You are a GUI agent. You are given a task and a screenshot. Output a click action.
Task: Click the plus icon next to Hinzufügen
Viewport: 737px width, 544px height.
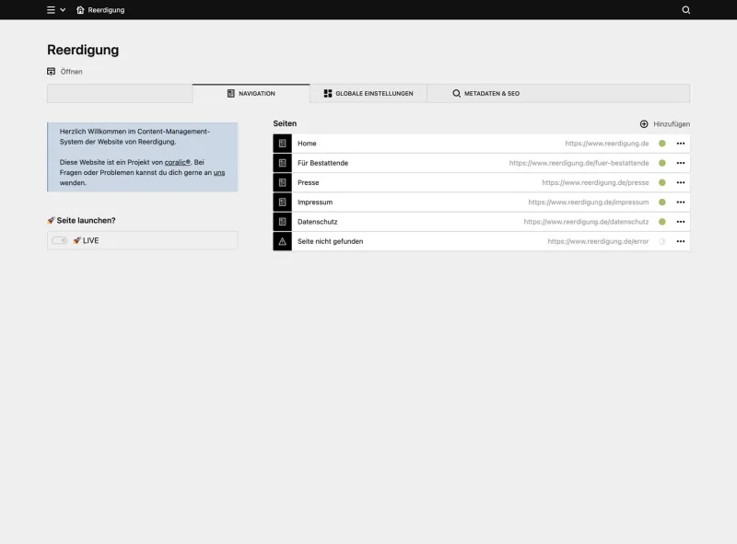point(645,123)
